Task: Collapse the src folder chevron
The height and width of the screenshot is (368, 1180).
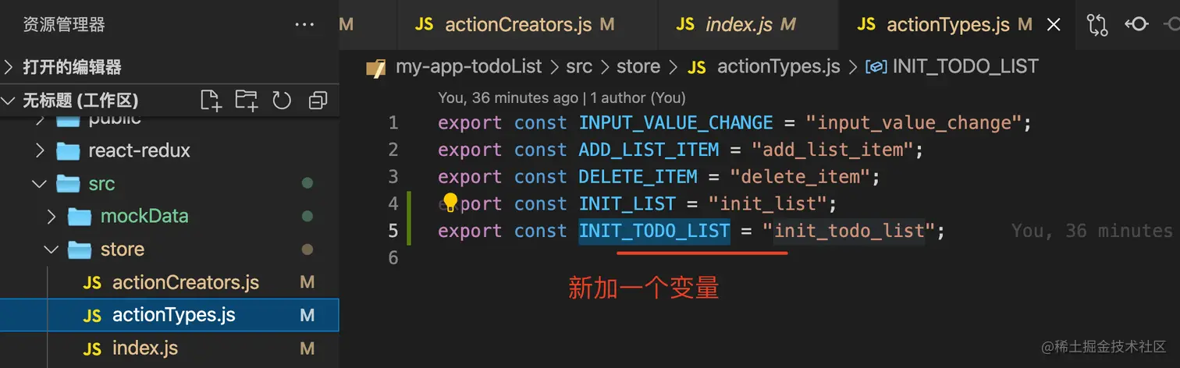Action: pos(41,184)
